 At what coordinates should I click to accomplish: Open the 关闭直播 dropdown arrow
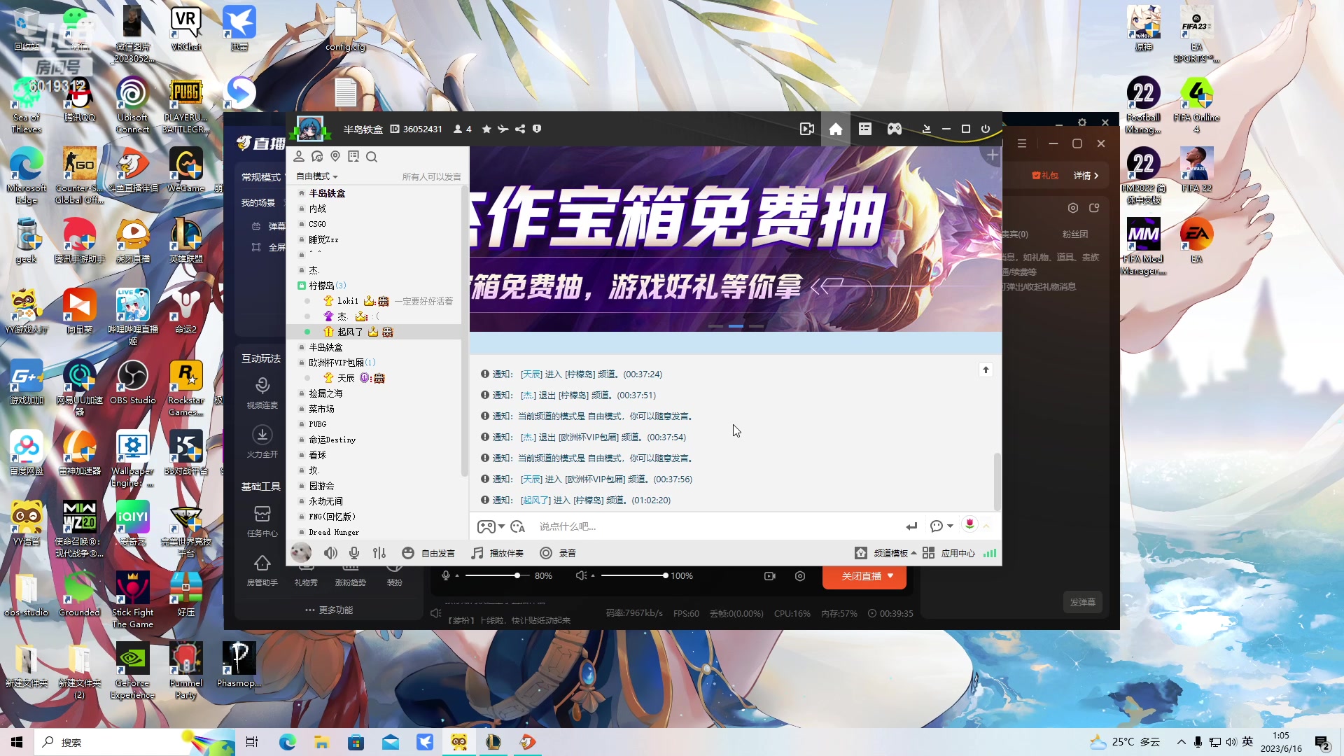click(x=890, y=576)
